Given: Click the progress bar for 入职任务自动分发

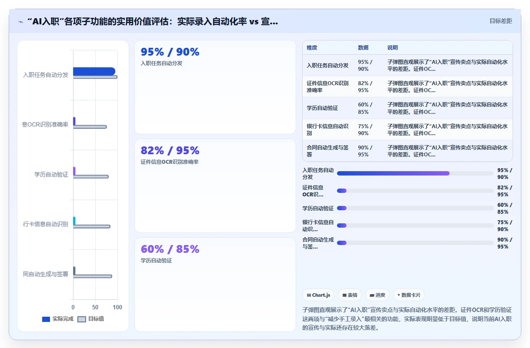Looking at the screenshot, I should (x=415, y=173).
